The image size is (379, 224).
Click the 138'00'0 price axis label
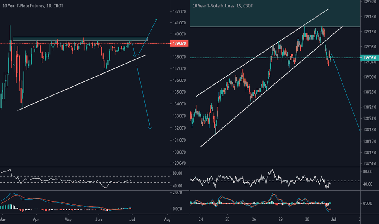point(179,57)
